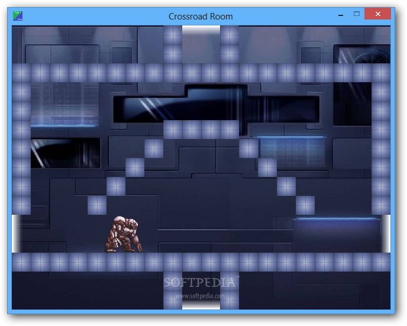Image resolution: width=407 pixels, height=326 pixels.
Task: Click the Crossroad Room title text
Action: click(x=201, y=17)
